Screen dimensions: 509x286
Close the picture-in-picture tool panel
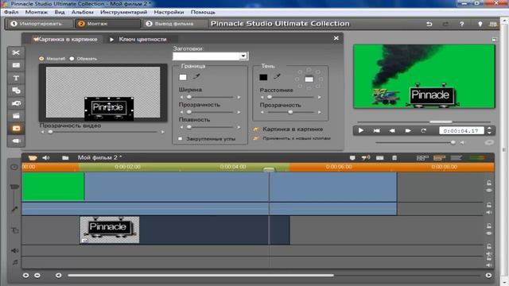[x=336, y=38]
